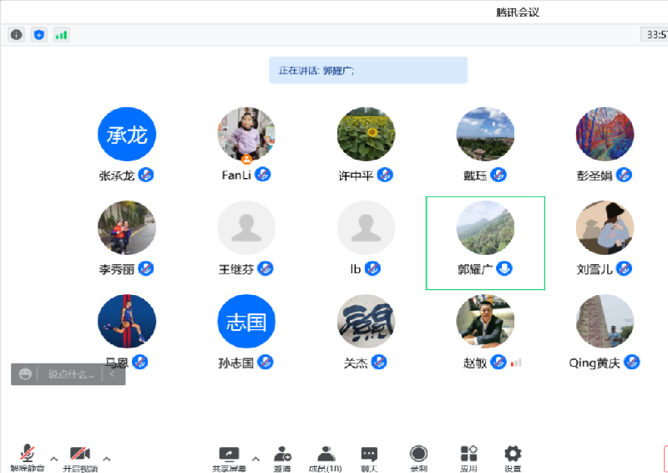Open the Chat (聊天) window
The height and width of the screenshot is (473, 668).
tap(369, 458)
